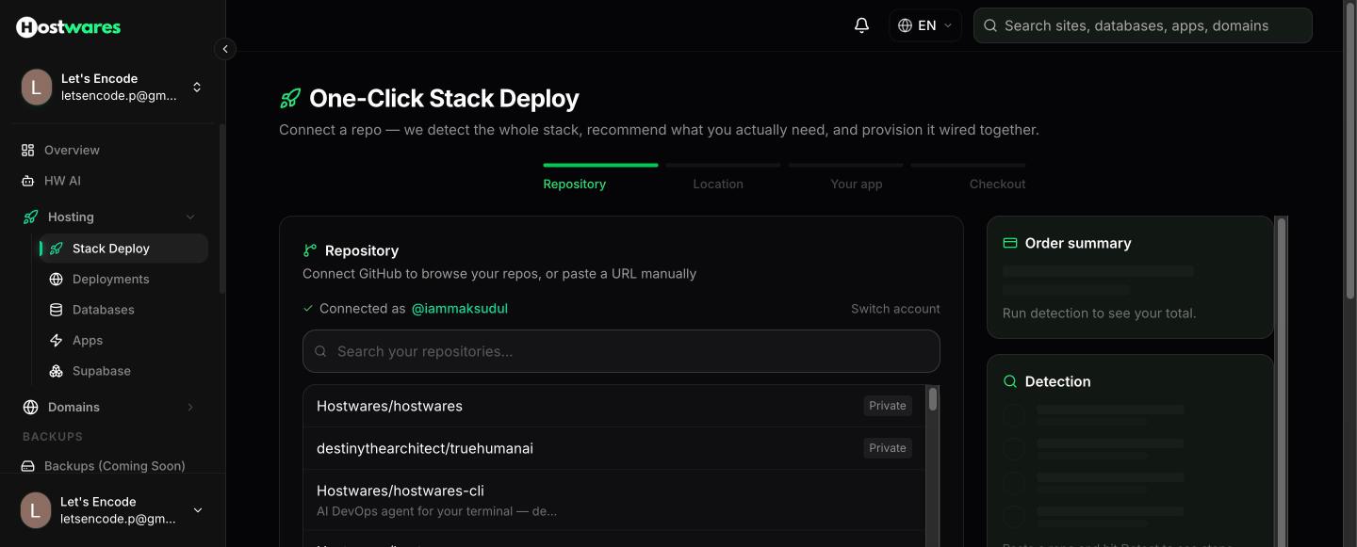Open Supabase page
Screen dimensions: 1357x547
click(x=101, y=371)
